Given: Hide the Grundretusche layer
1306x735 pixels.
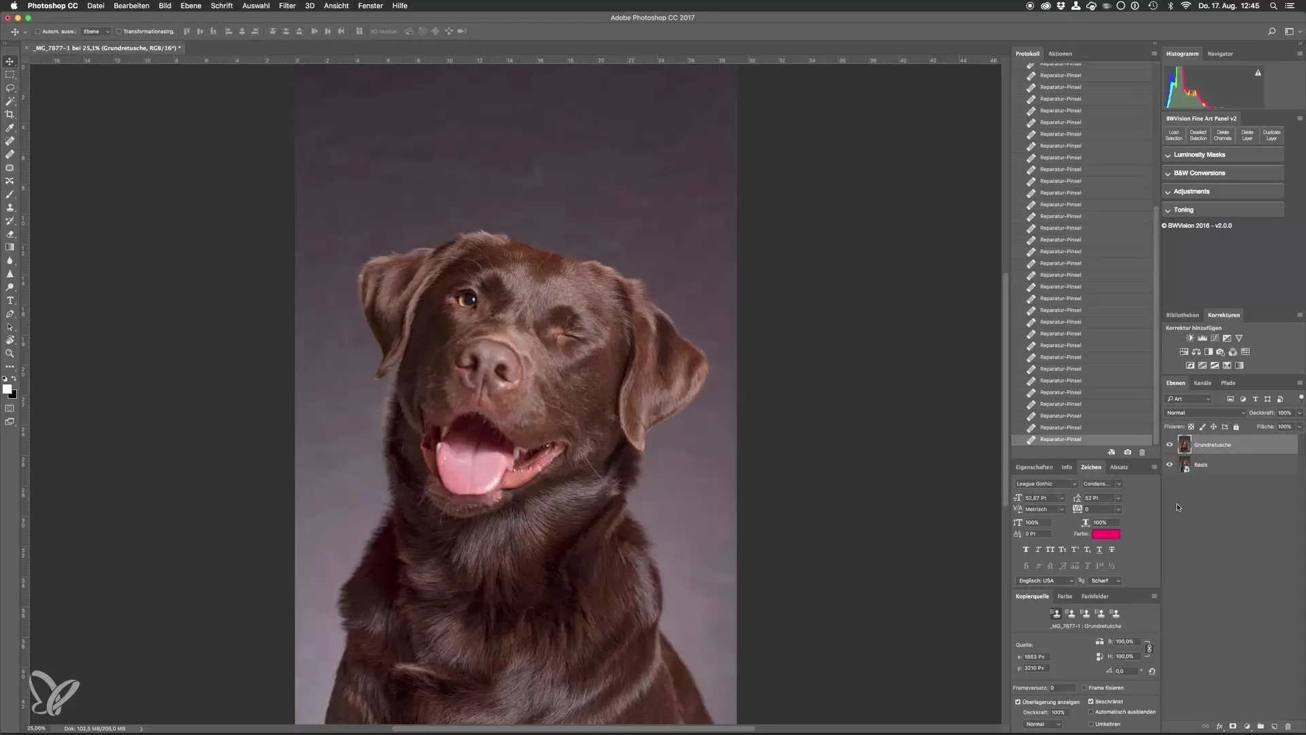Looking at the screenshot, I should [1169, 445].
